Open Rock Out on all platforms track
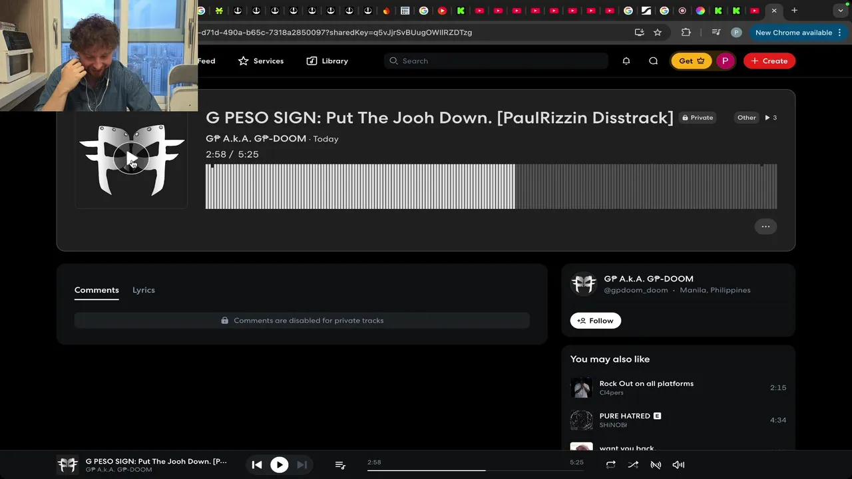Image resolution: width=852 pixels, height=479 pixels. [x=646, y=383]
